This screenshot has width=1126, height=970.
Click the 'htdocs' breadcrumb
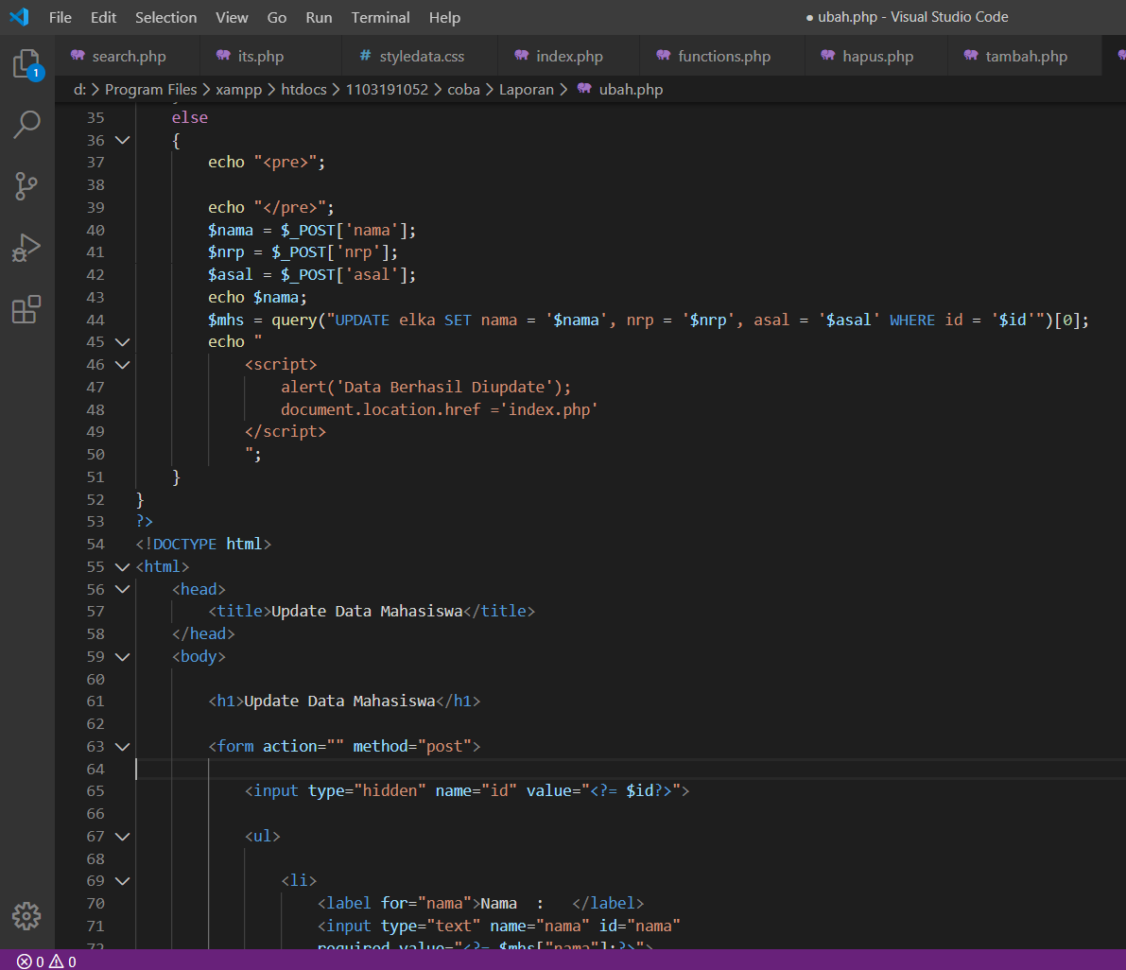[x=303, y=89]
